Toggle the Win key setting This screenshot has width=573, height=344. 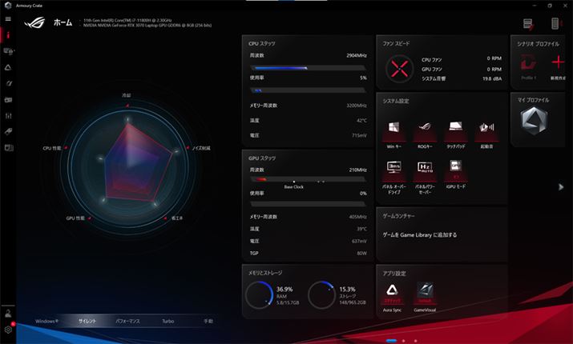point(393,131)
